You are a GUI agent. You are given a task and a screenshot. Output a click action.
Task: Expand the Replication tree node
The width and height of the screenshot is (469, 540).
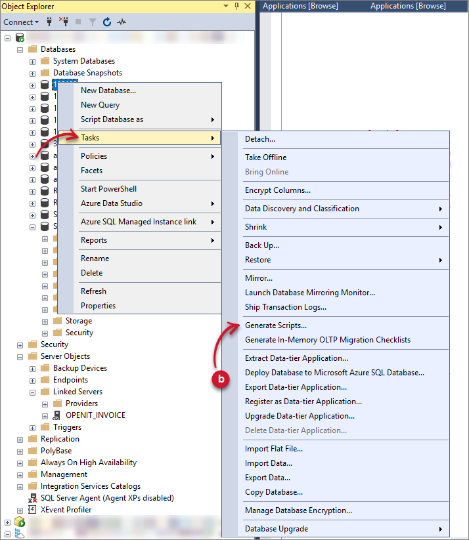tap(20, 439)
